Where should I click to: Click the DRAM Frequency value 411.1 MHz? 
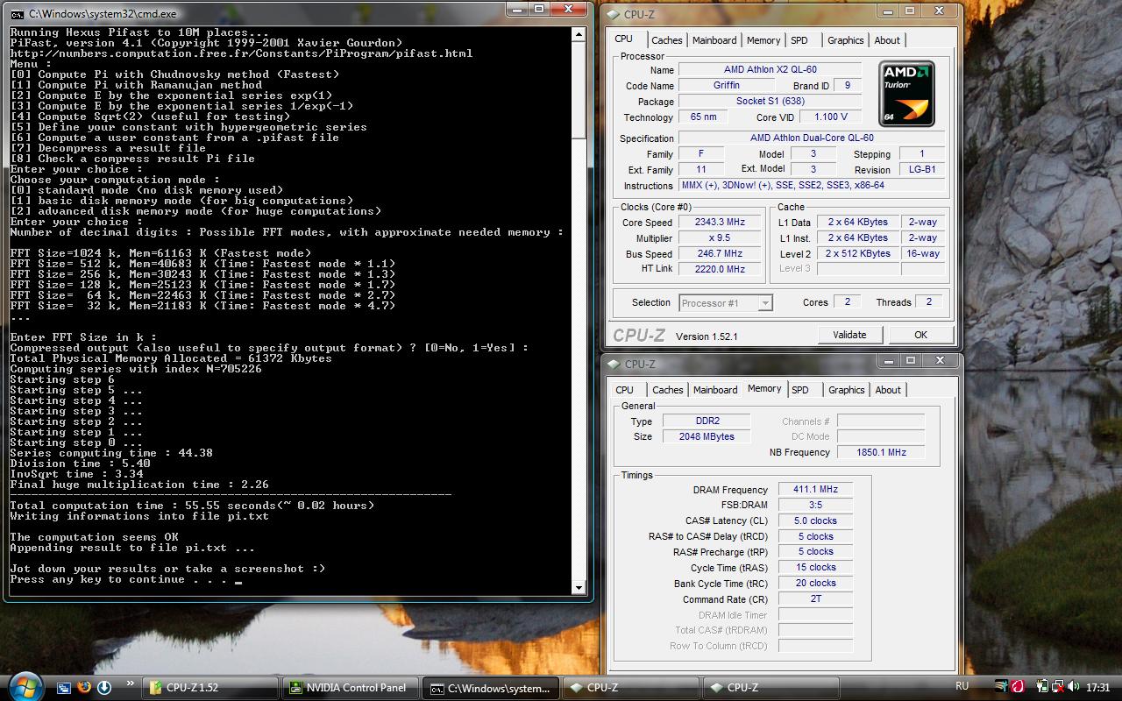pyautogui.click(x=815, y=490)
